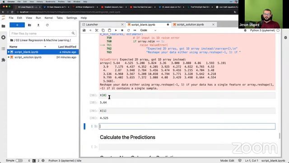
Task: Click the blue New Launcher button
Action: [x=17, y=25]
